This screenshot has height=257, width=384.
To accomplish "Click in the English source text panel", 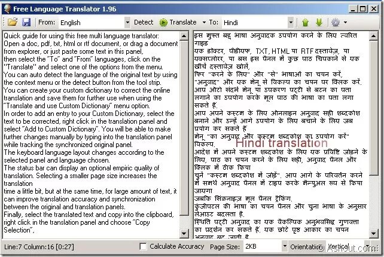I will 91,133.
